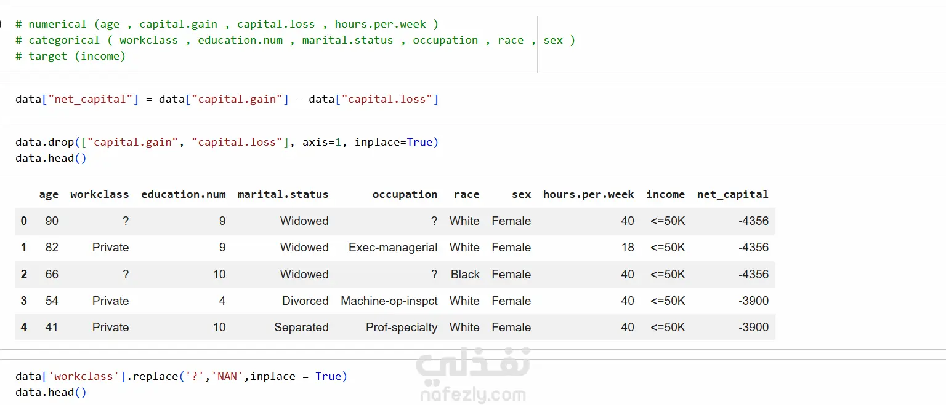Screen dimensions: 946x405
Task: Click the 'net_capital' column header
Action: pos(733,194)
